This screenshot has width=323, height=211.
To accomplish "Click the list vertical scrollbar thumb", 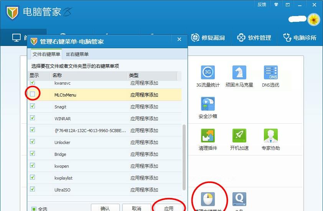I will pos(184,157).
